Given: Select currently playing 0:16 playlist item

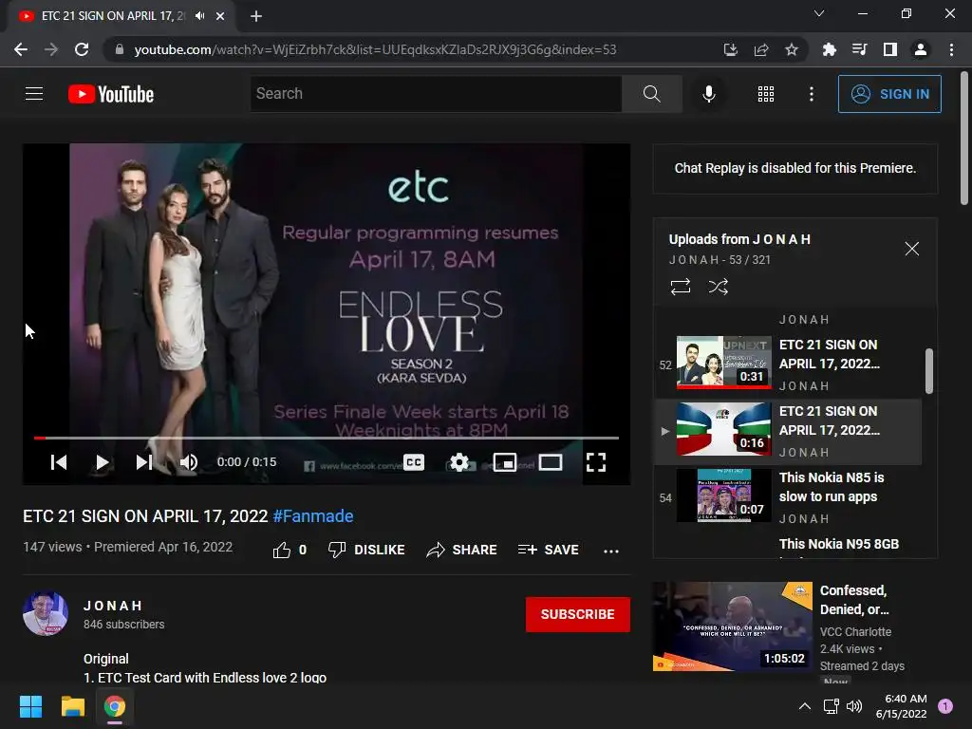Looking at the screenshot, I should 788,432.
